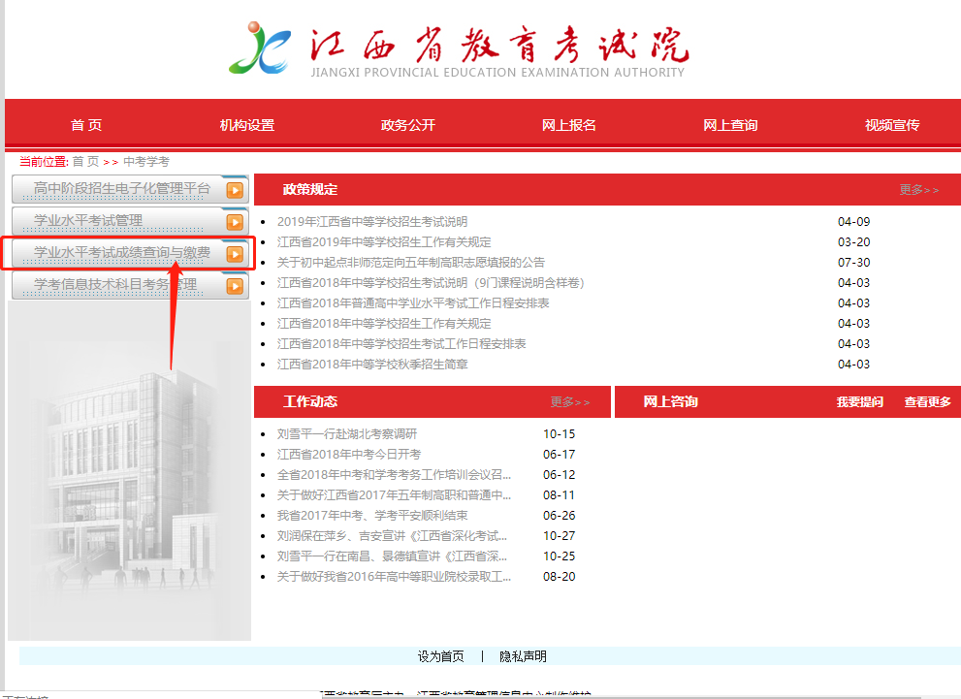This screenshot has width=961, height=699.
Task: Open 江西省2018年中等学校招生工作有关规定
Action: coord(384,323)
